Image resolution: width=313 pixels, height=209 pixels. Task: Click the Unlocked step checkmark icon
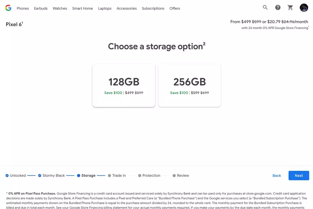click(7, 175)
